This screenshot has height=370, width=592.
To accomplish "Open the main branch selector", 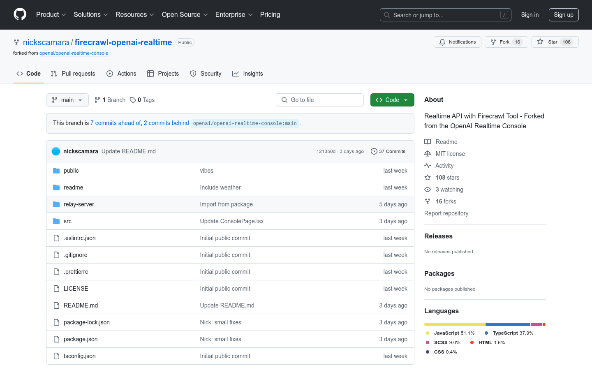I will click(x=67, y=100).
